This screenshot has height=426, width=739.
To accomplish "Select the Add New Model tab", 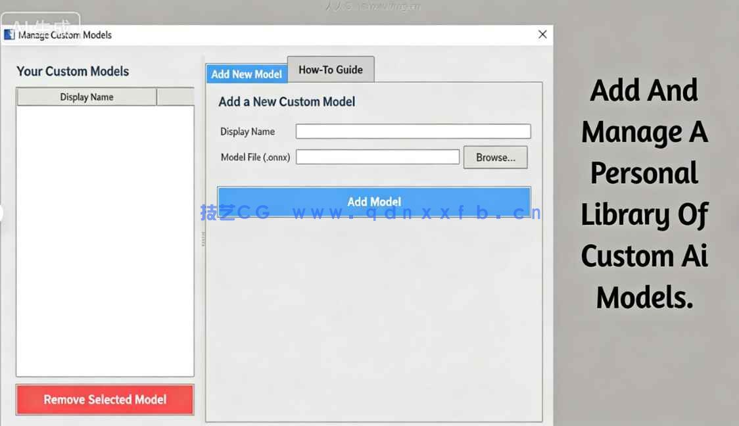I will [246, 74].
